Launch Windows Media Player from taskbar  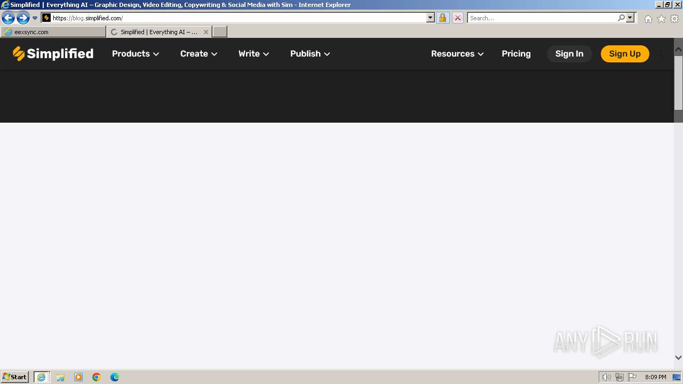click(x=78, y=377)
